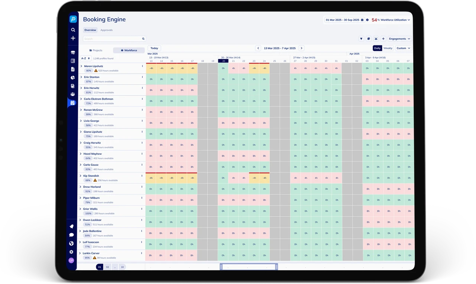The height and width of the screenshot is (284, 476).
Task: Switch to the Approvals tab
Action: (x=106, y=30)
